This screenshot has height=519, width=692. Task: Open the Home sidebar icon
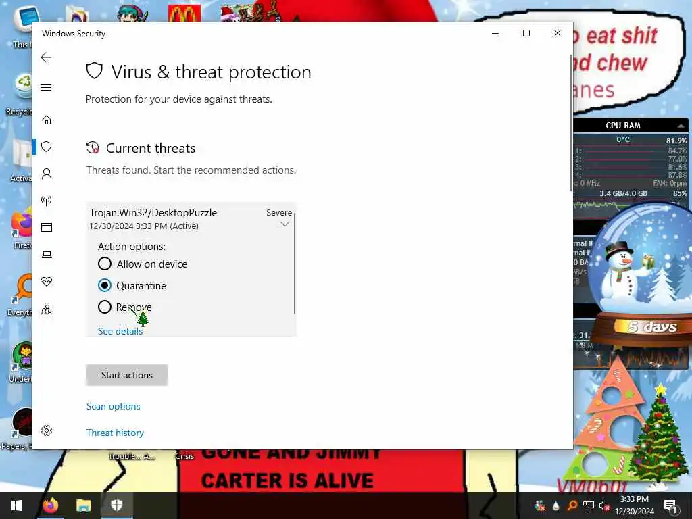47,120
